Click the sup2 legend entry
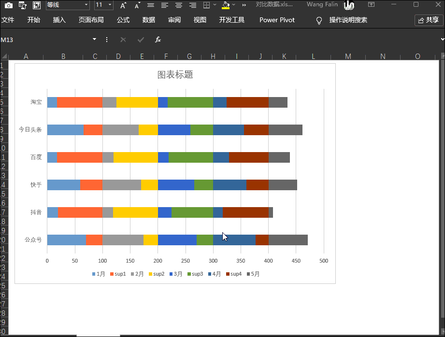The width and height of the screenshot is (445, 337). 157,274
